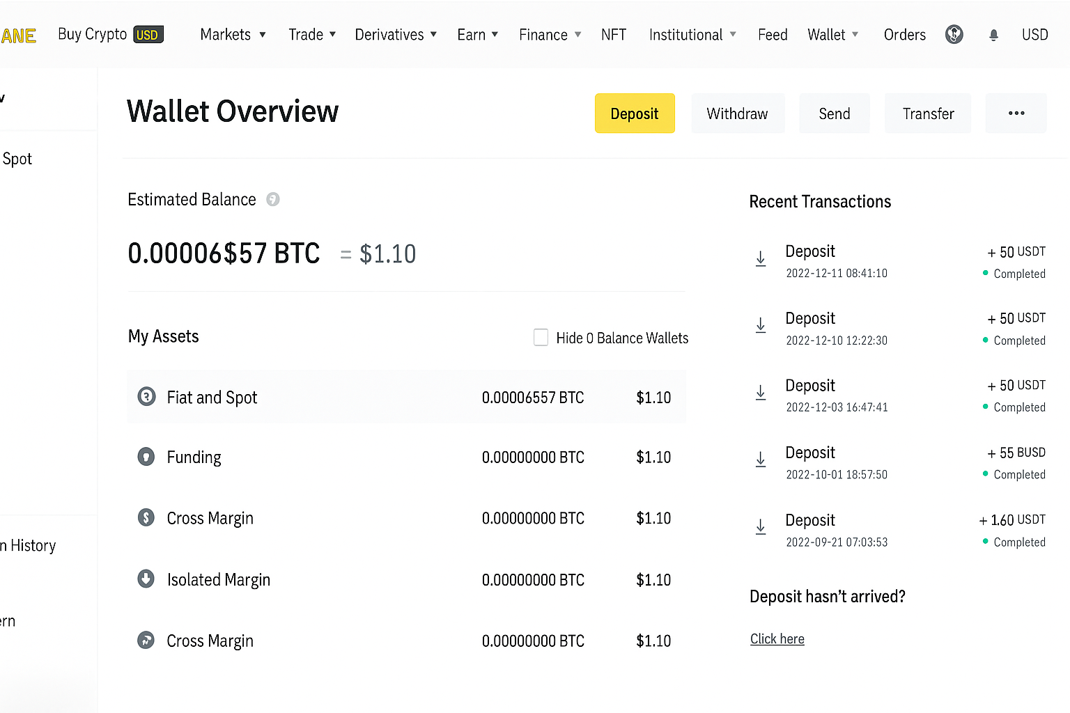Open the Orders menu item
The image size is (1070, 713).
point(904,35)
